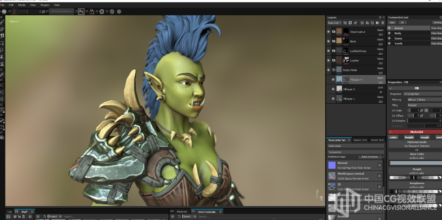Select the Polygon Fill tool
This screenshot has height=220, width=442.
2,43
